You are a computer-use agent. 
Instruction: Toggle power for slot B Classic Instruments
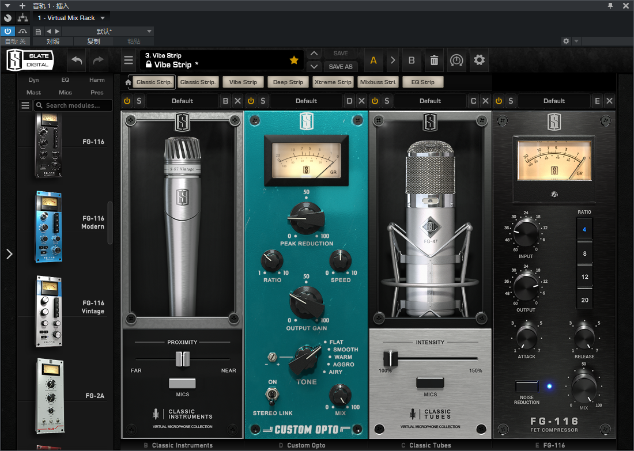click(127, 101)
